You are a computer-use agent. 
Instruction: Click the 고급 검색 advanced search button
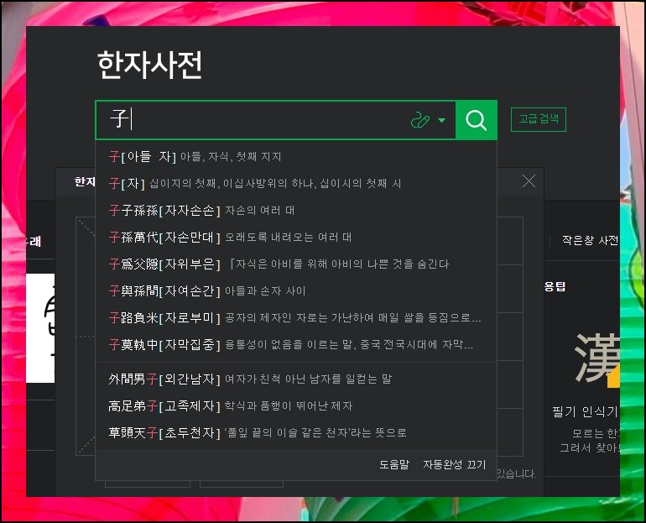(x=539, y=119)
